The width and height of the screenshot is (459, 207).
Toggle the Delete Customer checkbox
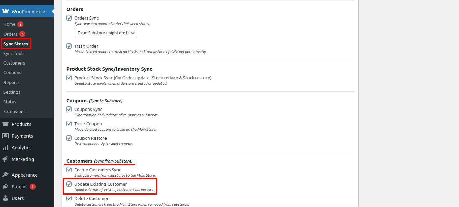(x=69, y=198)
